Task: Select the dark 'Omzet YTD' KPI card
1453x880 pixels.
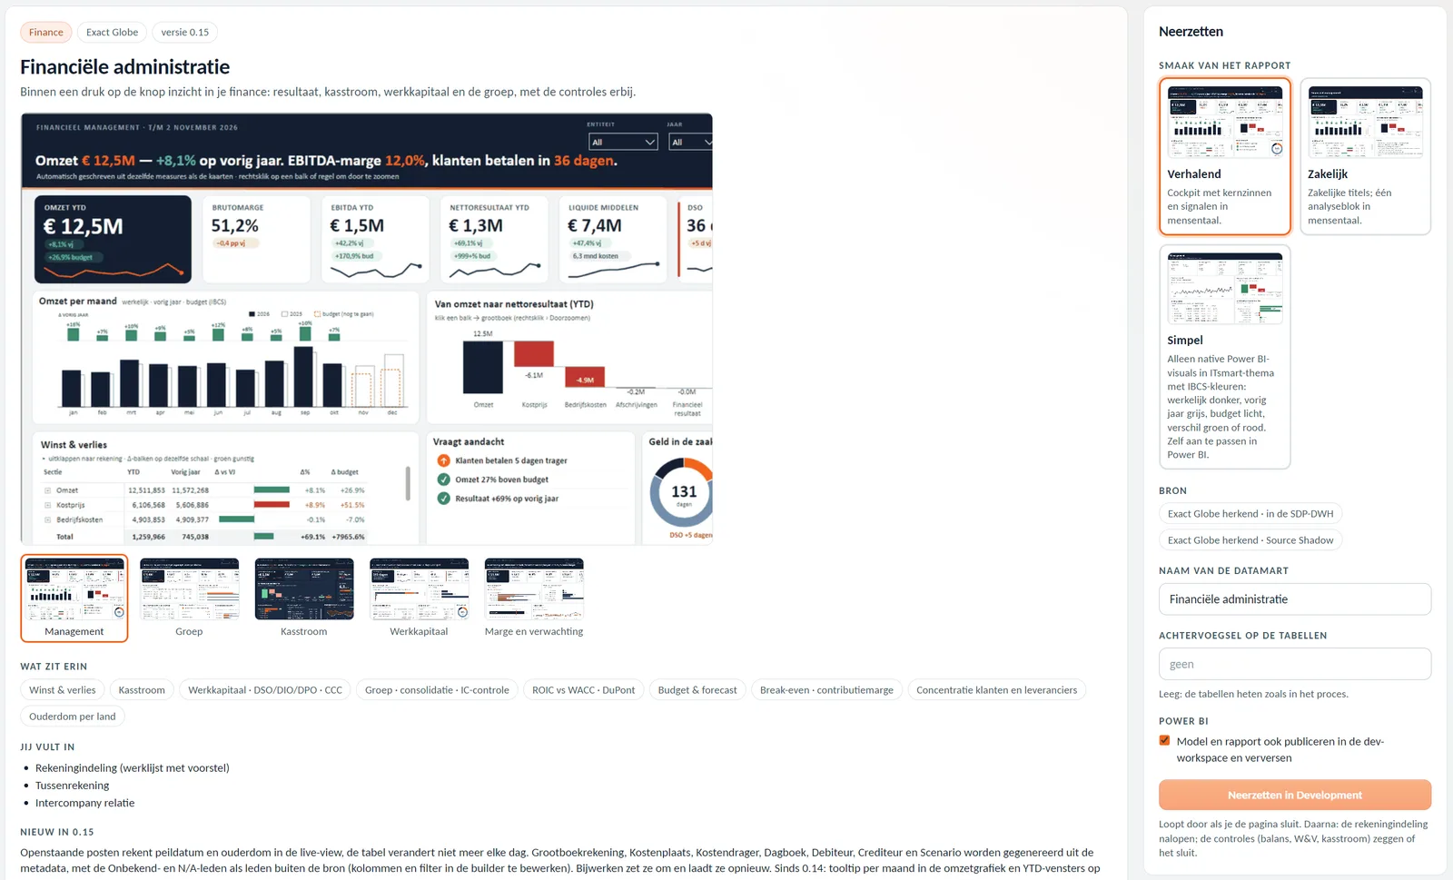Action: pos(113,239)
